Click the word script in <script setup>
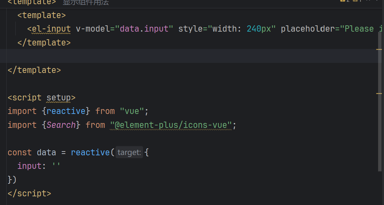Screen dimensions: 384x205 point(27,98)
